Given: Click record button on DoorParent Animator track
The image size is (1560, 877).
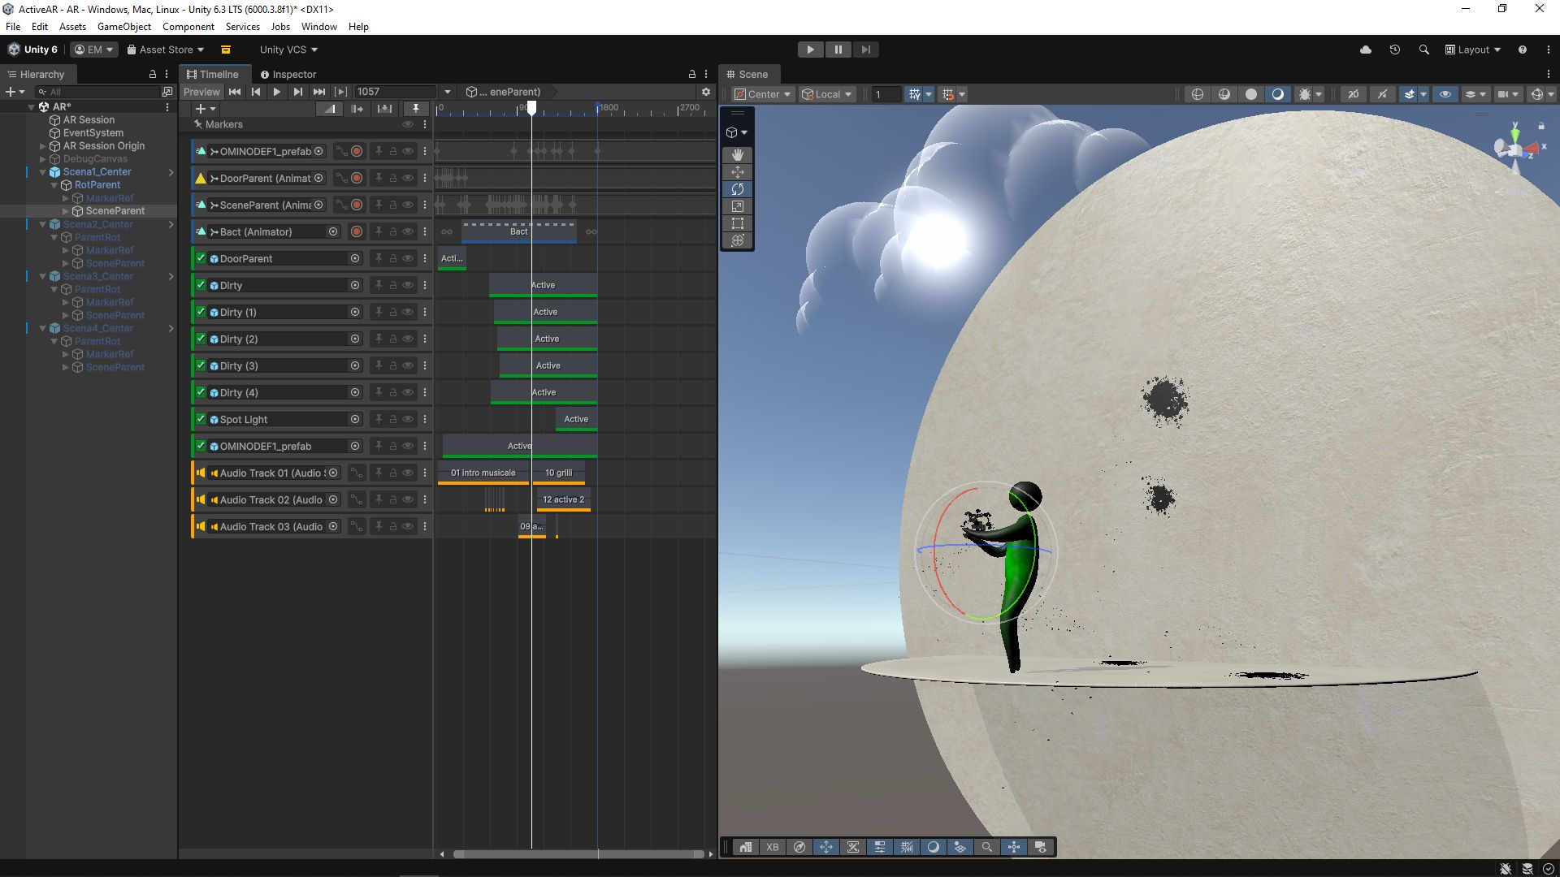Looking at the screenshot, I should tap(357, 178).
